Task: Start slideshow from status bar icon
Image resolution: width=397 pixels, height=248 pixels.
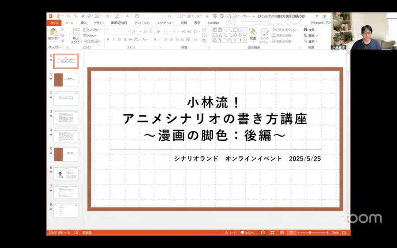Action: [x=291, y=233]
